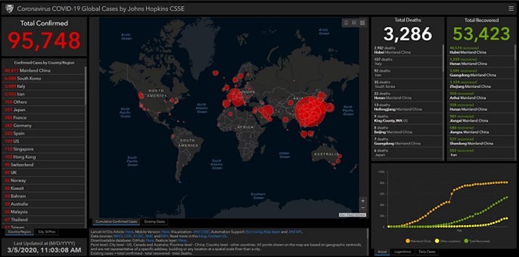Select Spain in confirmed cases list
The height and width of the screenshot is (257, 519).
(44, 134)
